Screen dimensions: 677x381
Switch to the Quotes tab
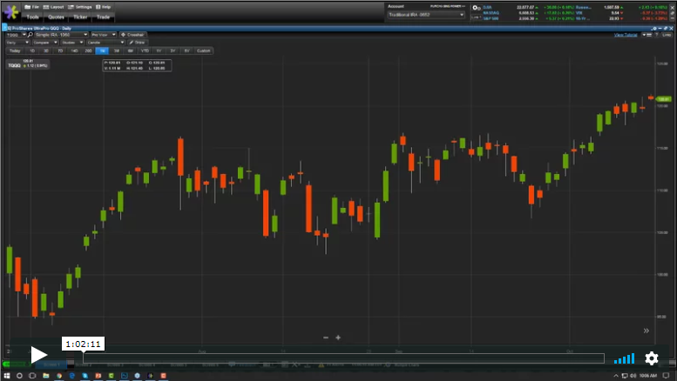coord(56,17)
